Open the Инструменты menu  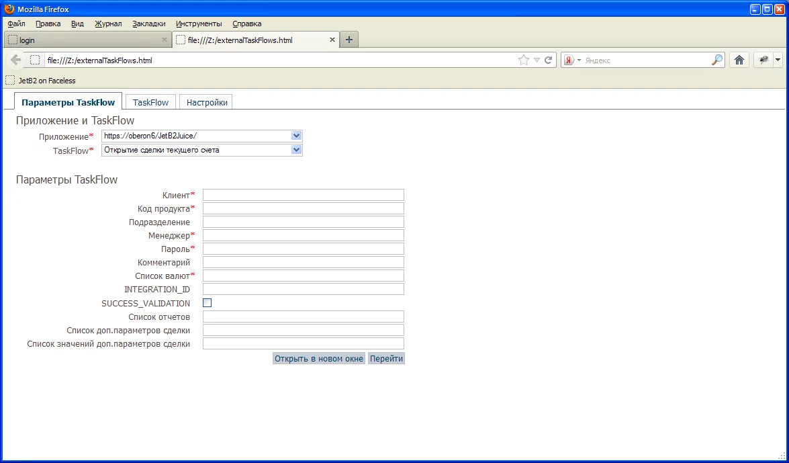(199, 24)
